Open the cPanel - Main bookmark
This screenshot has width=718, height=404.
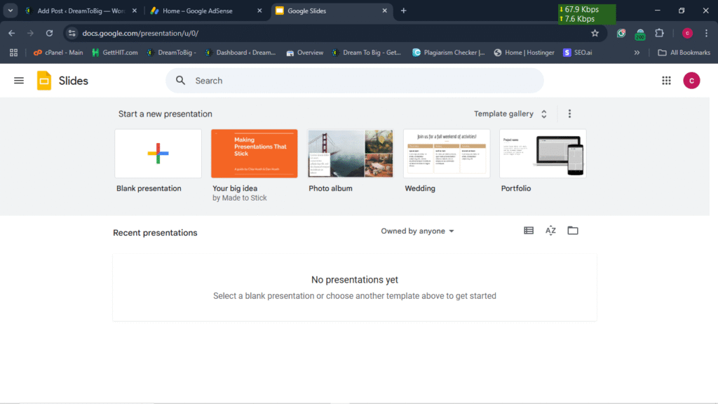coord(58,53)
